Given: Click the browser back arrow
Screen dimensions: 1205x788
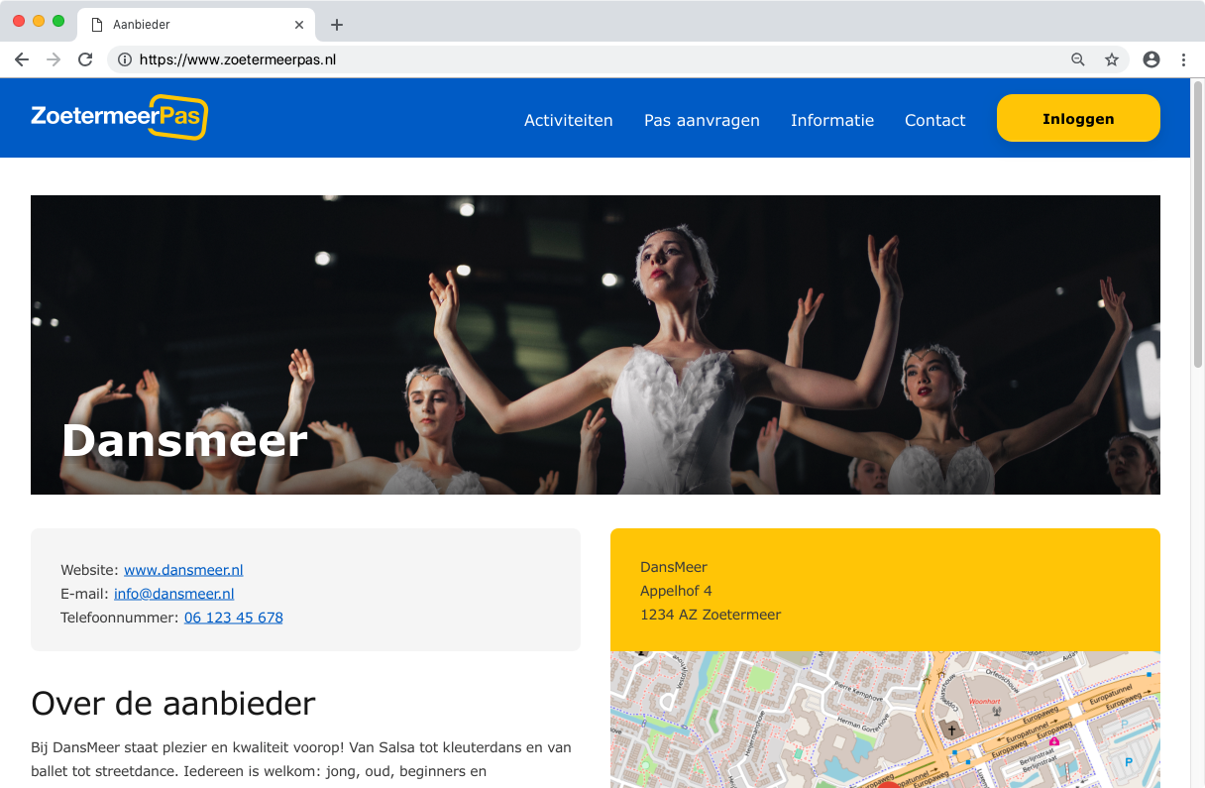Looking at the screenshot, I should point(22,59).
